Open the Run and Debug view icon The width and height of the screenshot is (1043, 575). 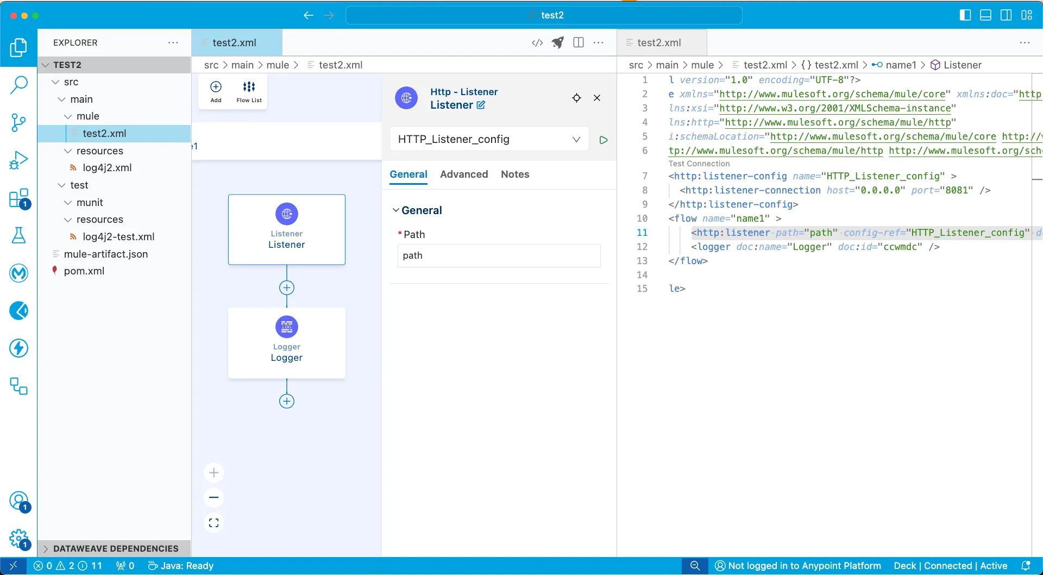pos(18,160)
